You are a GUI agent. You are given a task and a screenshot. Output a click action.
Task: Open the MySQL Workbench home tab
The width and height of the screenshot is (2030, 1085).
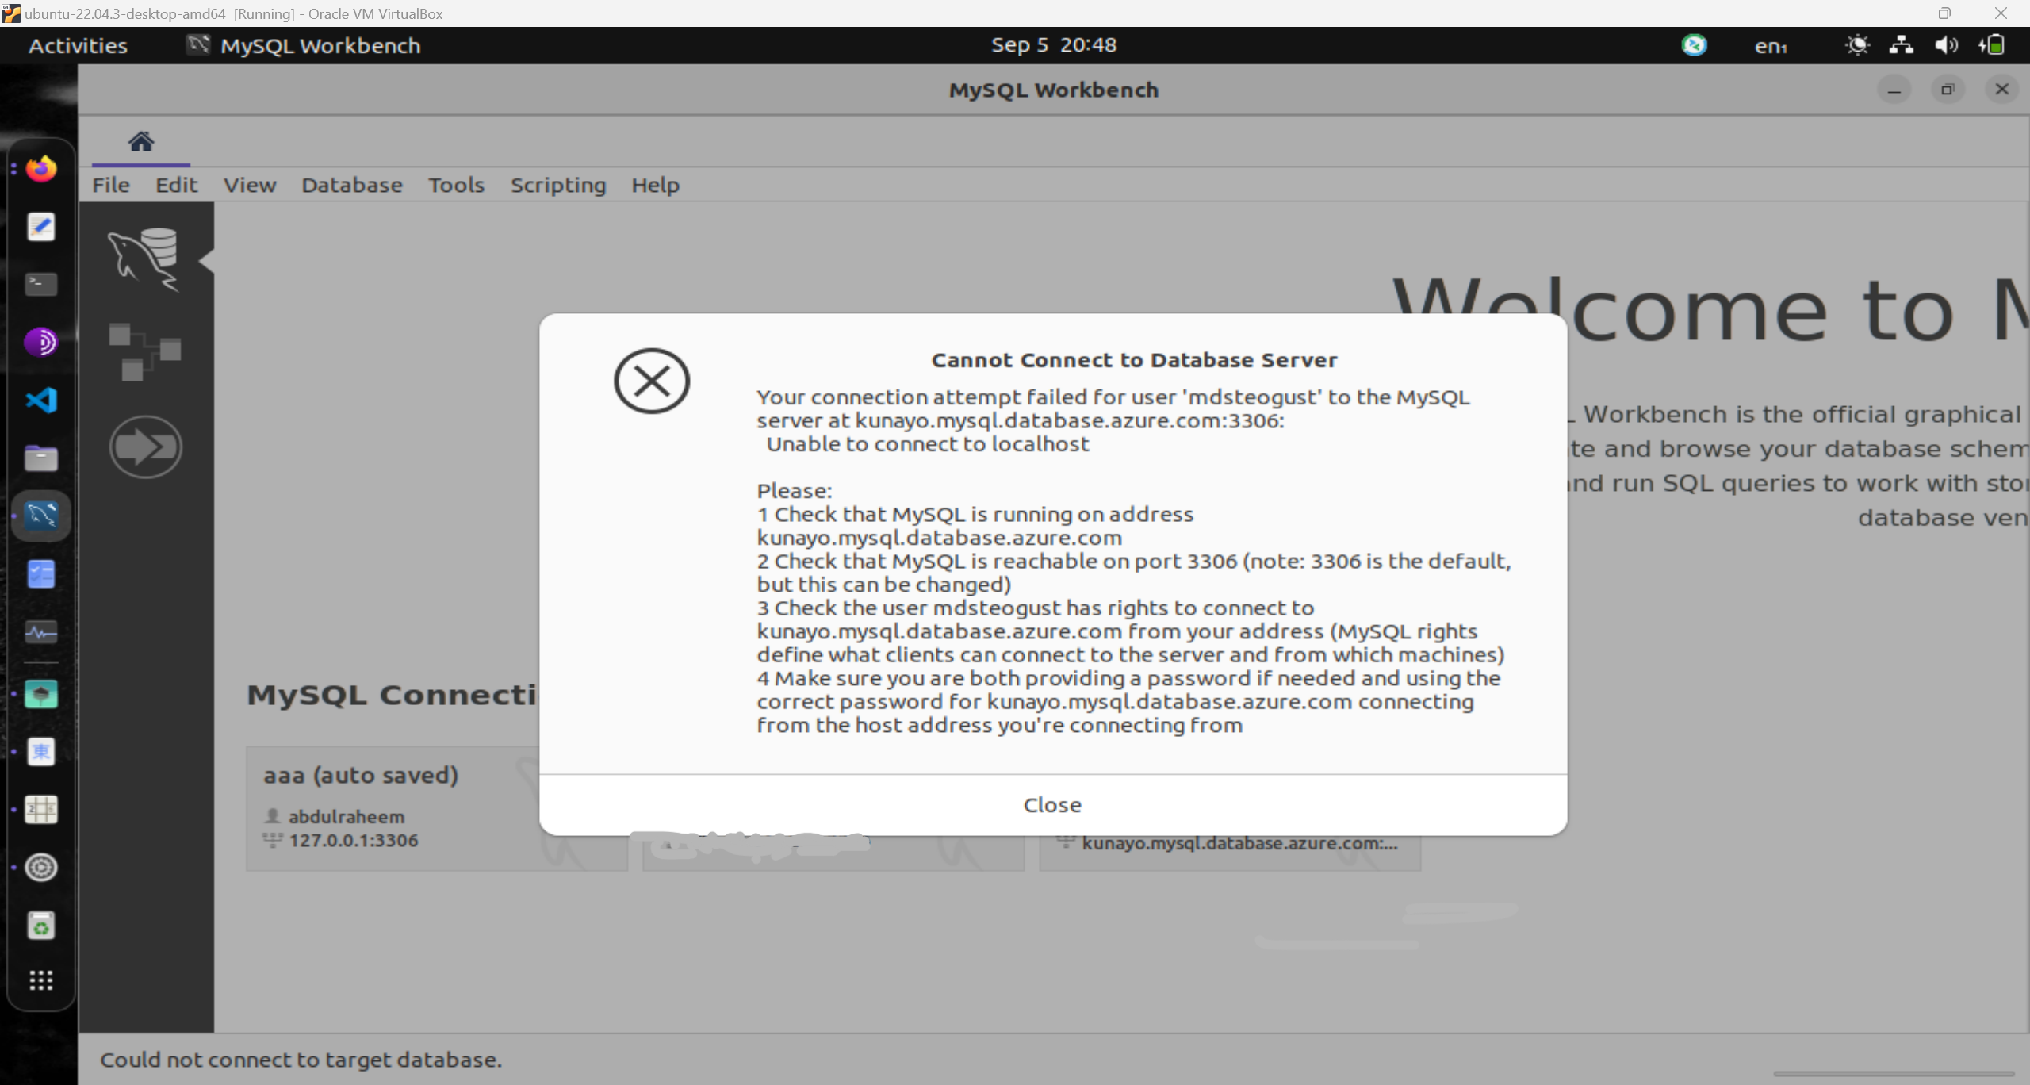tap(141, 141)
